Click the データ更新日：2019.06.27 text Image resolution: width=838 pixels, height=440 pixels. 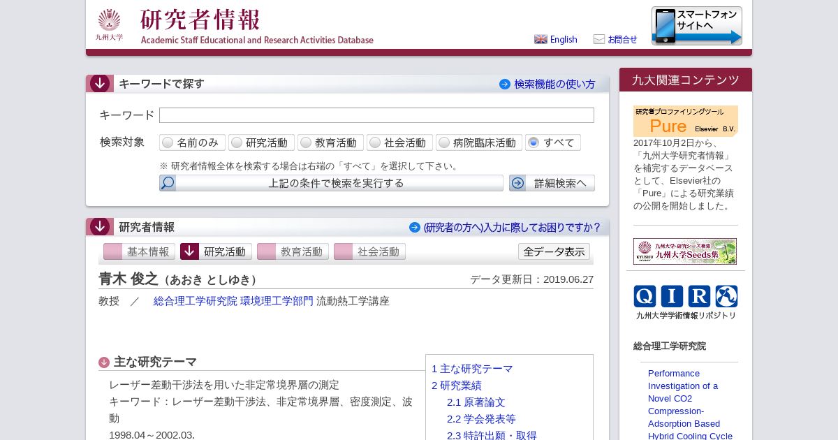(x=531, y=279)
